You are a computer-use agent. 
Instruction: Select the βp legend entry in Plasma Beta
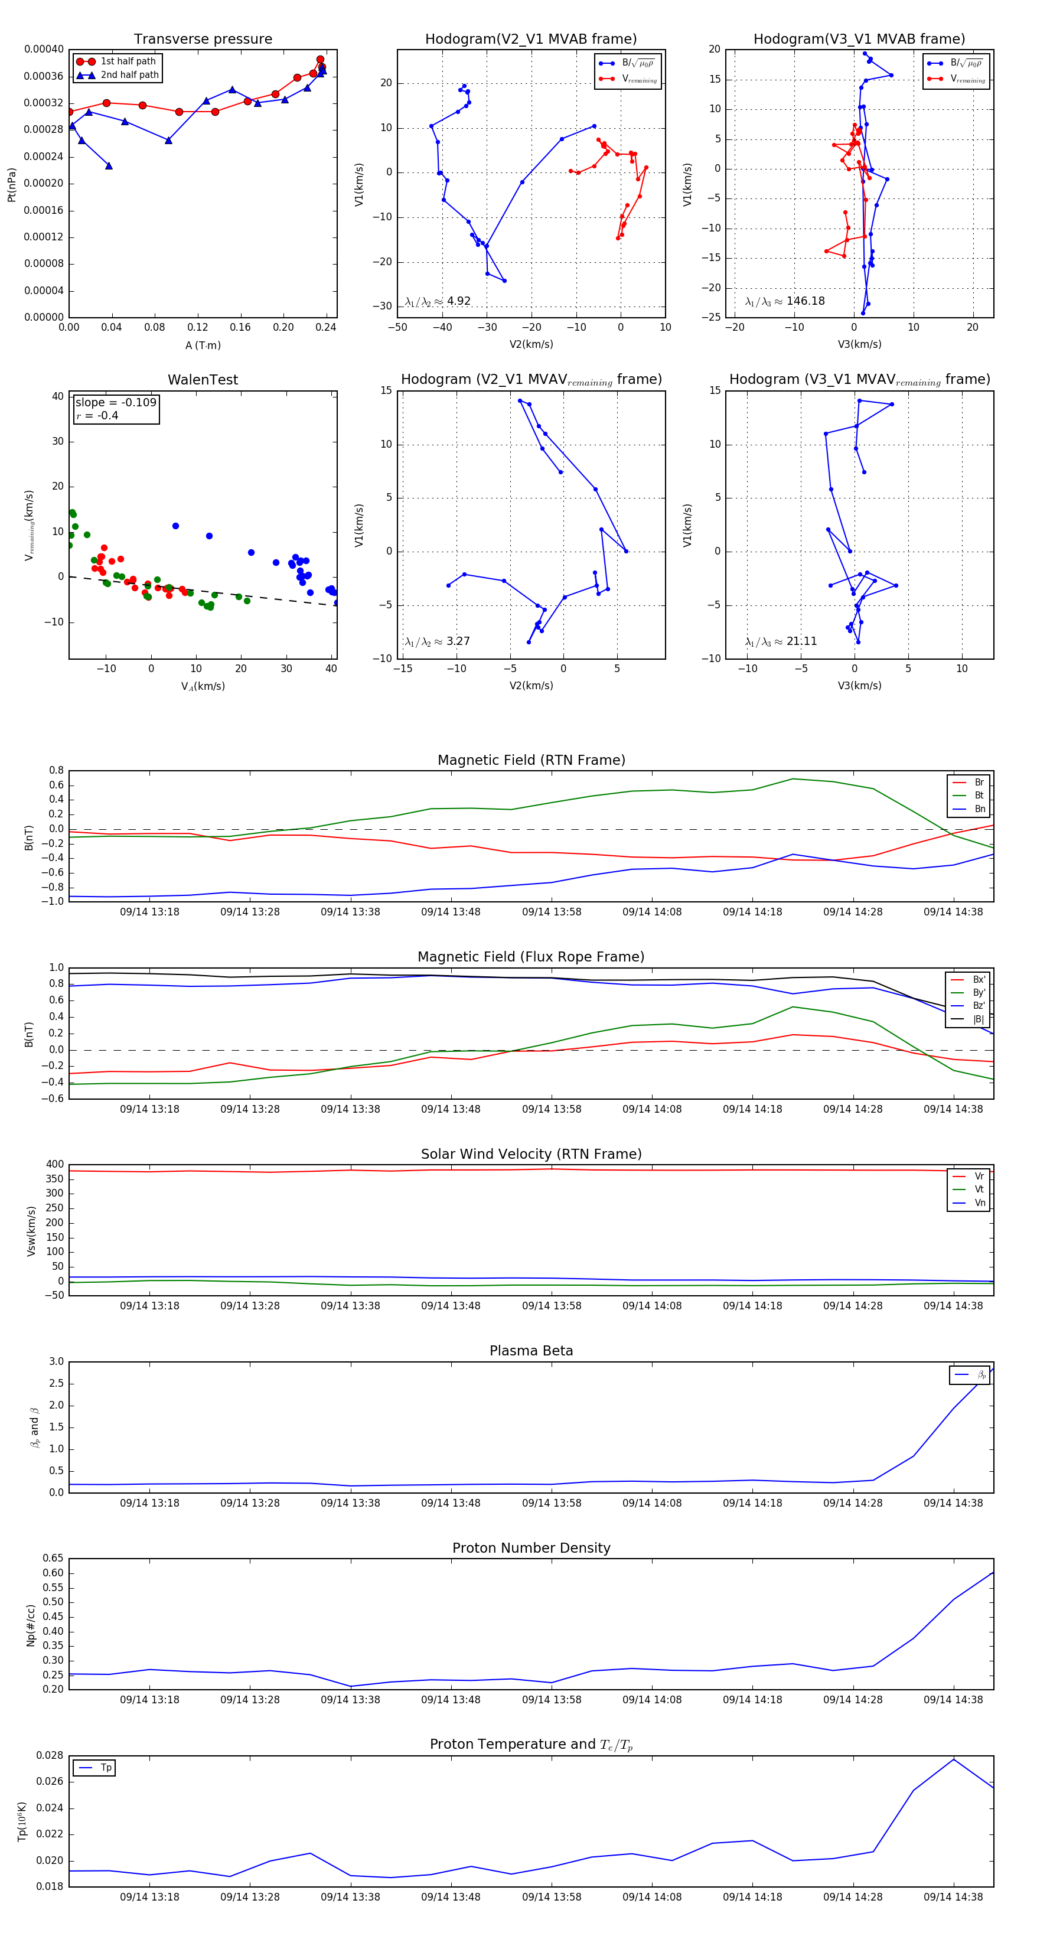point(971,1375)
